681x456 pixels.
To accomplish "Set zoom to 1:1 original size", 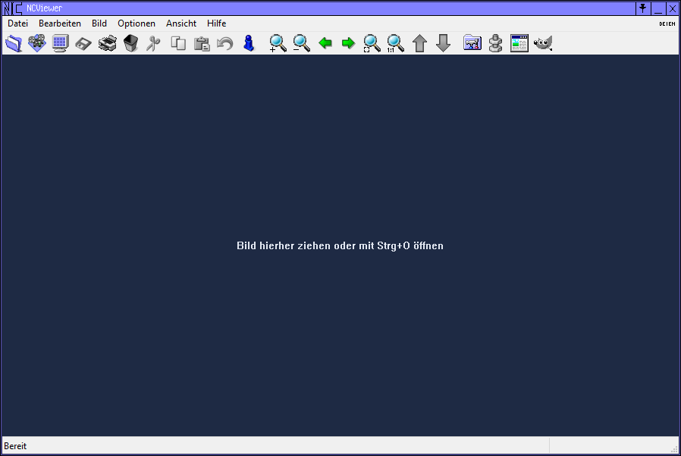I will [x=395, y=43].
